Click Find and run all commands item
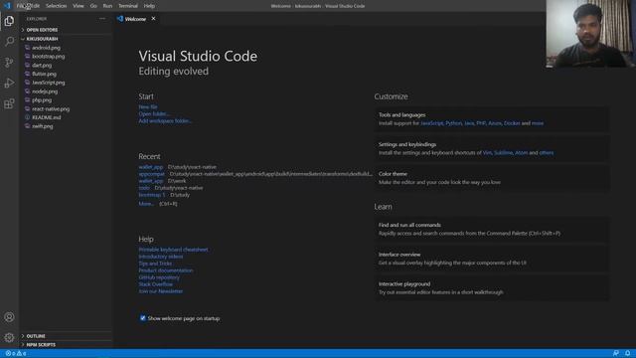 coord(492,229)
